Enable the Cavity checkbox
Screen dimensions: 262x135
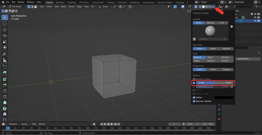[194, 90]
